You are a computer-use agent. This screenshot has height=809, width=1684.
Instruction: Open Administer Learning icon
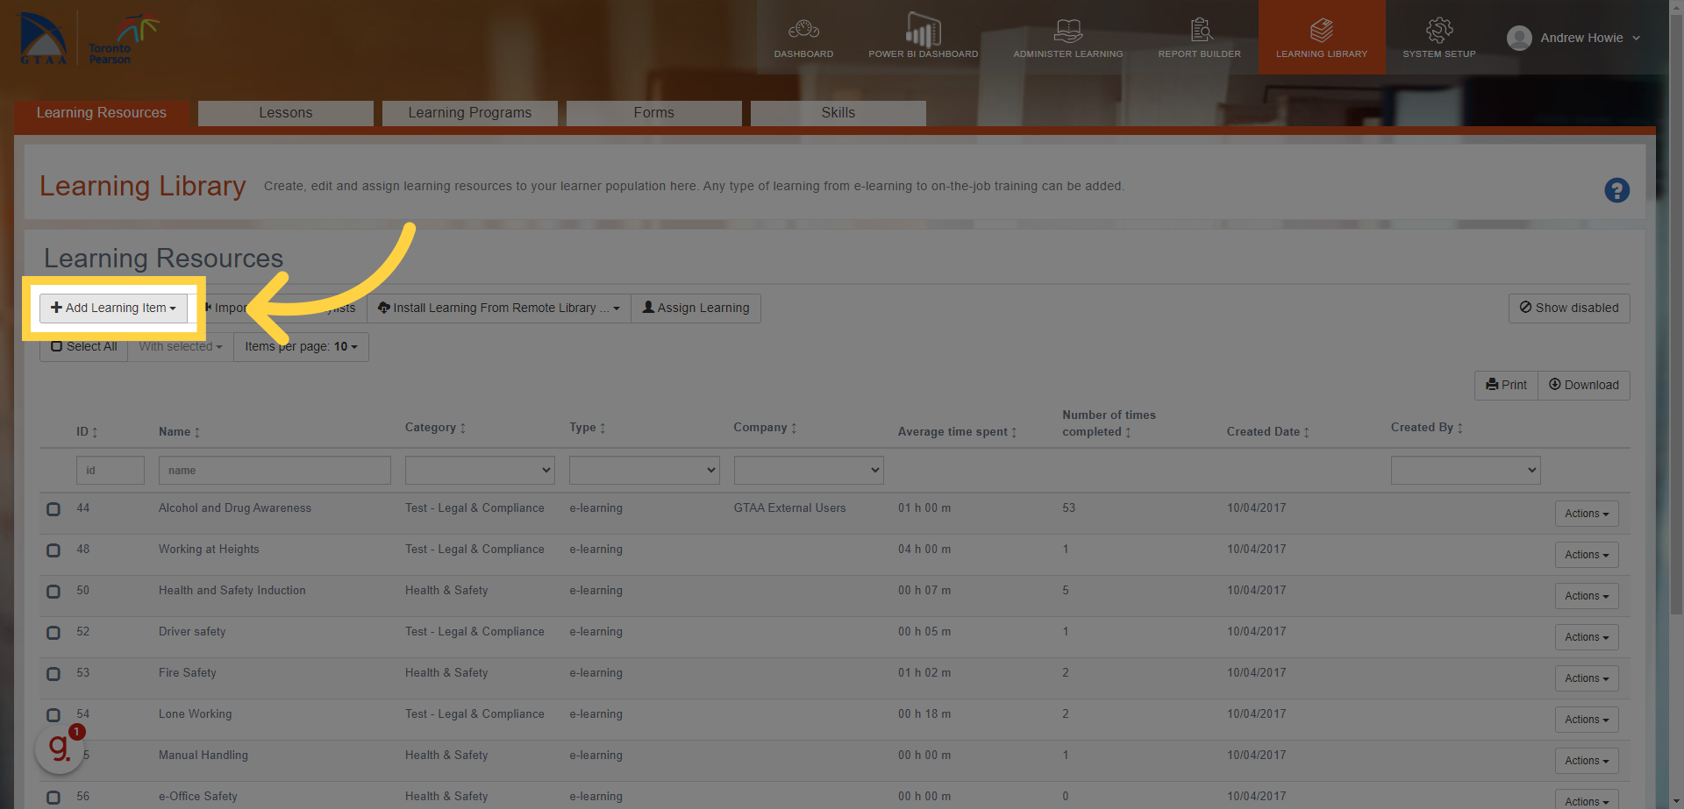click(1067, 31)
